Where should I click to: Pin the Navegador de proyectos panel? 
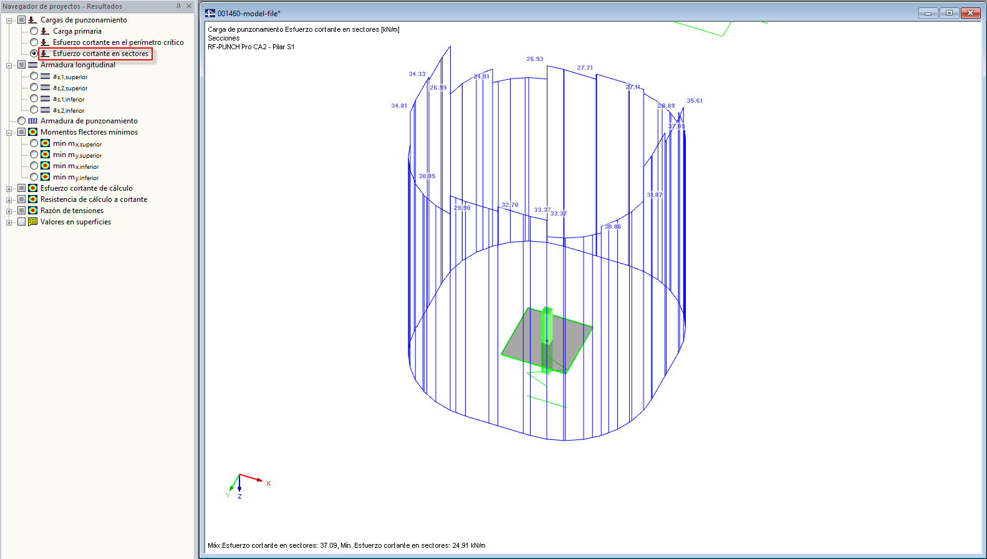click(x=178, y=6)
